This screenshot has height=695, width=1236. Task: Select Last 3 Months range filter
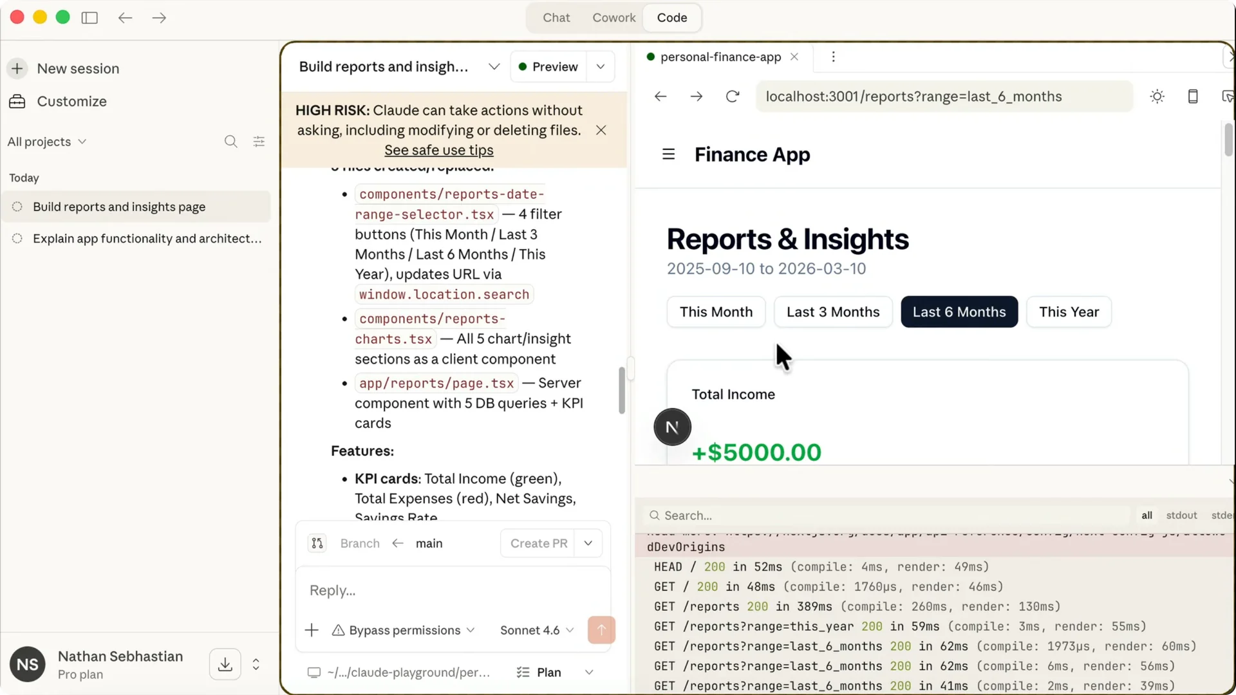(x=833, y=312)
